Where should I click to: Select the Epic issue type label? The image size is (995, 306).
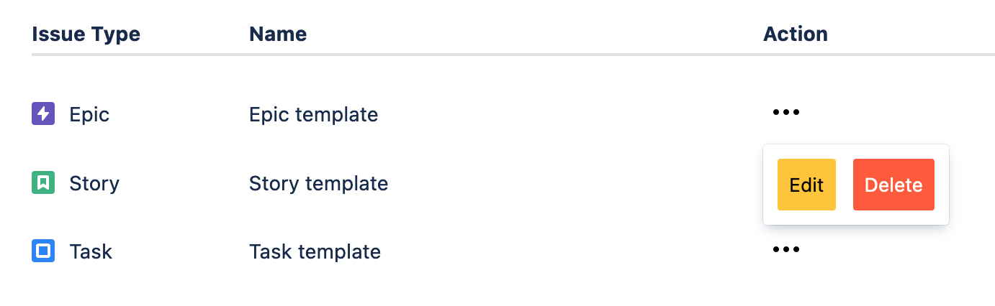(89, 114)
